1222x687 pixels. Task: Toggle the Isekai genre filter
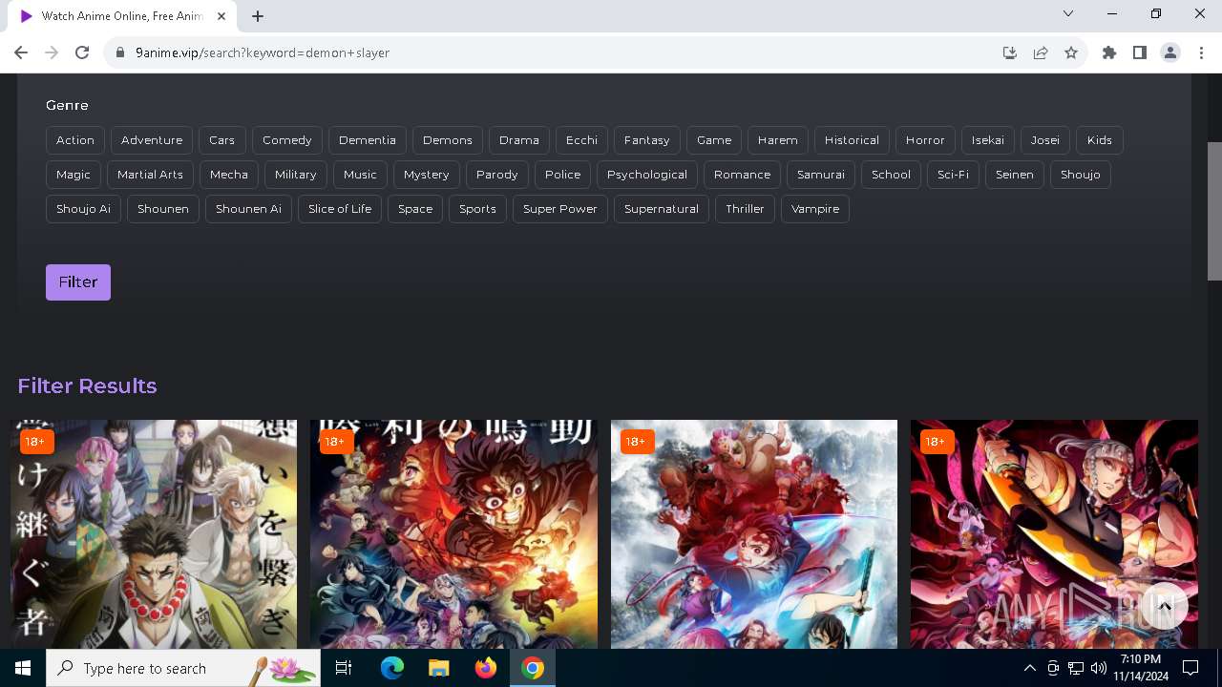point(988,140)
